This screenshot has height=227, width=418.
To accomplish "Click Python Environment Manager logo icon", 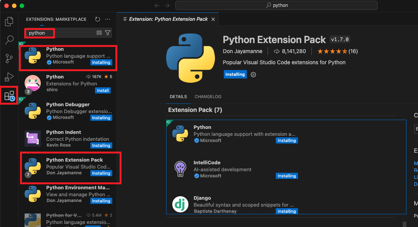I will click(33, 194).
